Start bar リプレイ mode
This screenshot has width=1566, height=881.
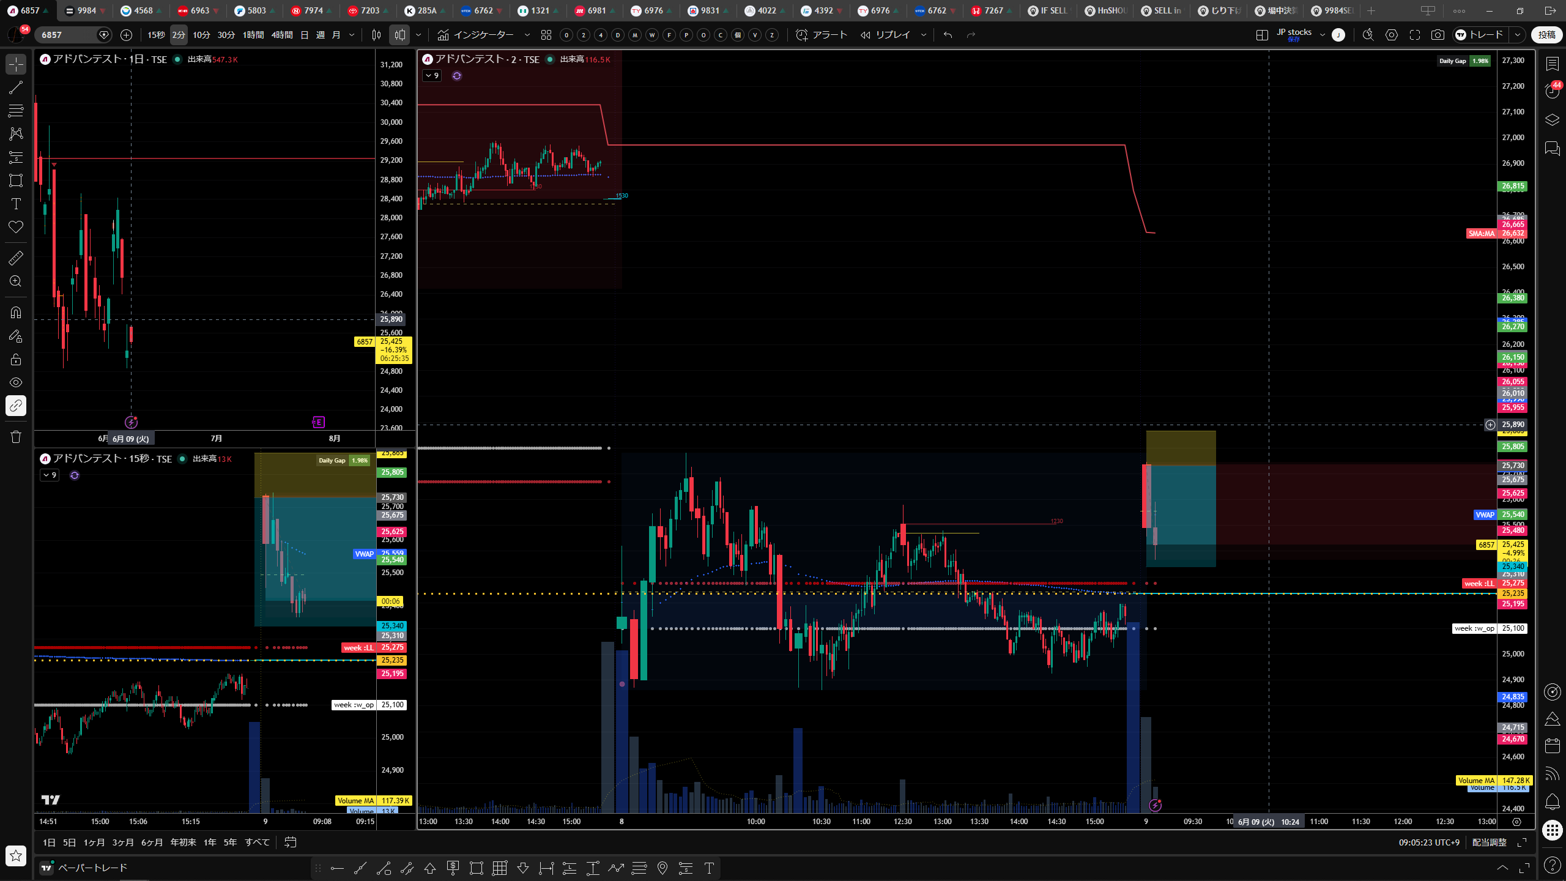click(x=885, y=35)
